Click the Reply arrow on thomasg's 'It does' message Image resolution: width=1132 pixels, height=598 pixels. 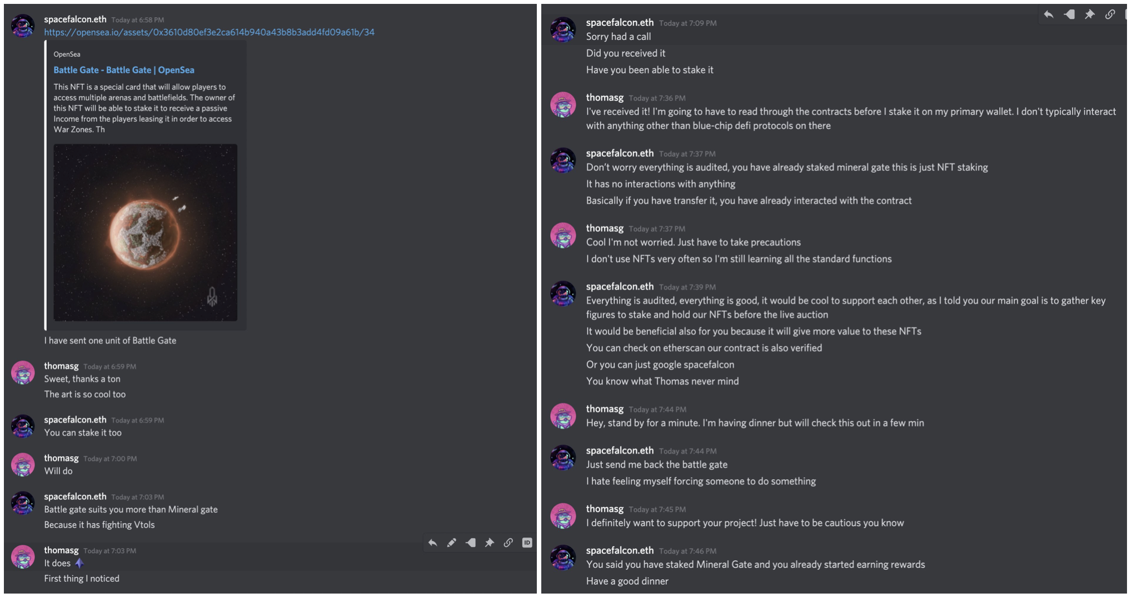pos(432,542)
